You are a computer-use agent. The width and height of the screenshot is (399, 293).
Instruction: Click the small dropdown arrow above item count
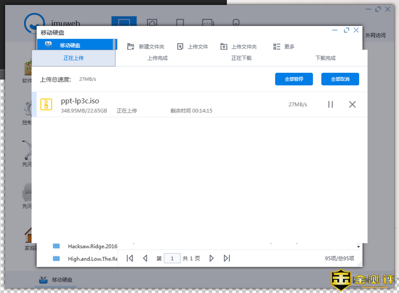(x=358, y=247)
